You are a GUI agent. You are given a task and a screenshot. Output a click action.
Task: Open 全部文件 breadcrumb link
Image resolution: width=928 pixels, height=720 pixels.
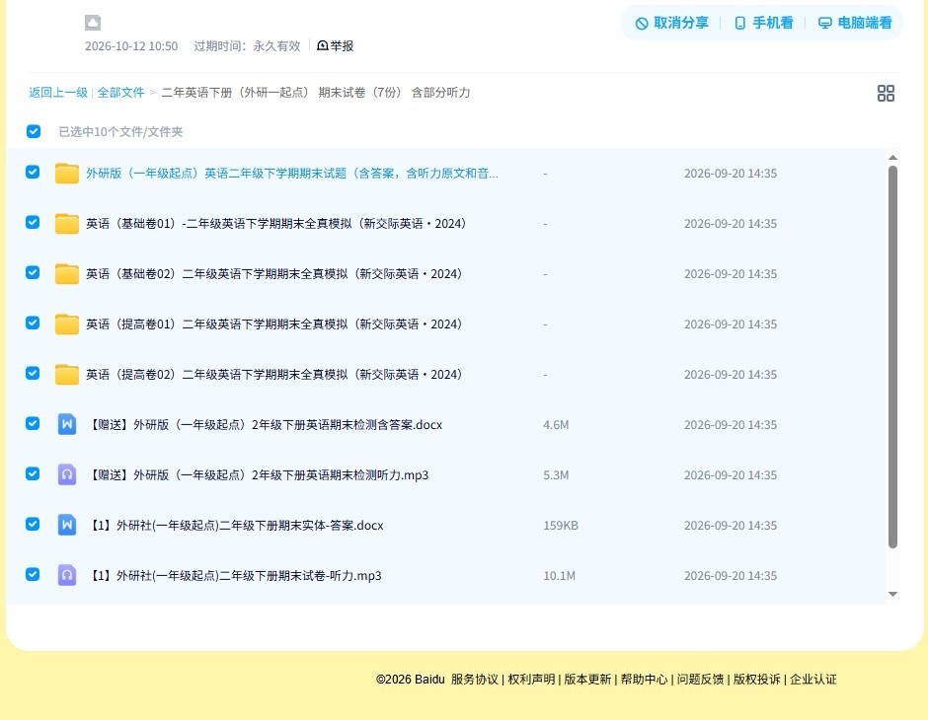(120, 92)
